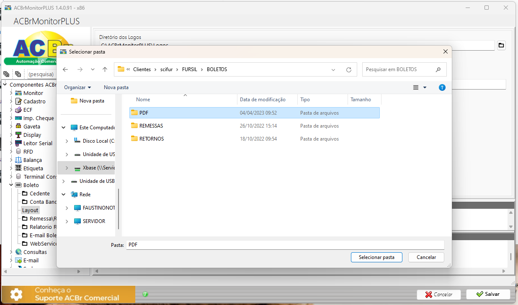Click the RETORNOS folder name
518x305 pixels.
[x=152, y=138]
